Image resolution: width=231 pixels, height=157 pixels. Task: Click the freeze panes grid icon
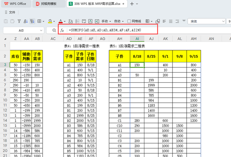pos(147,21)
